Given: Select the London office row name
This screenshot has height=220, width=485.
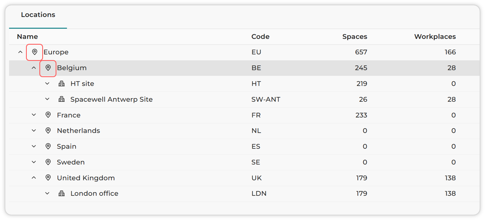Looking at the screenshot, I should (x=94, y=194).
